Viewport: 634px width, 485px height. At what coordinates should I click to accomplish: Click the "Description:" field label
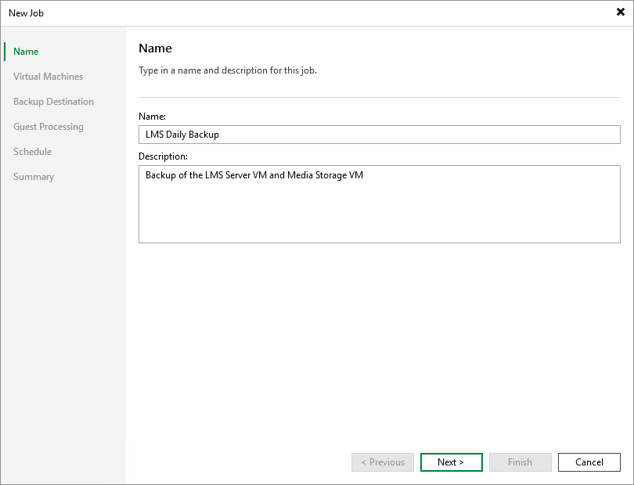click(163, 156)
